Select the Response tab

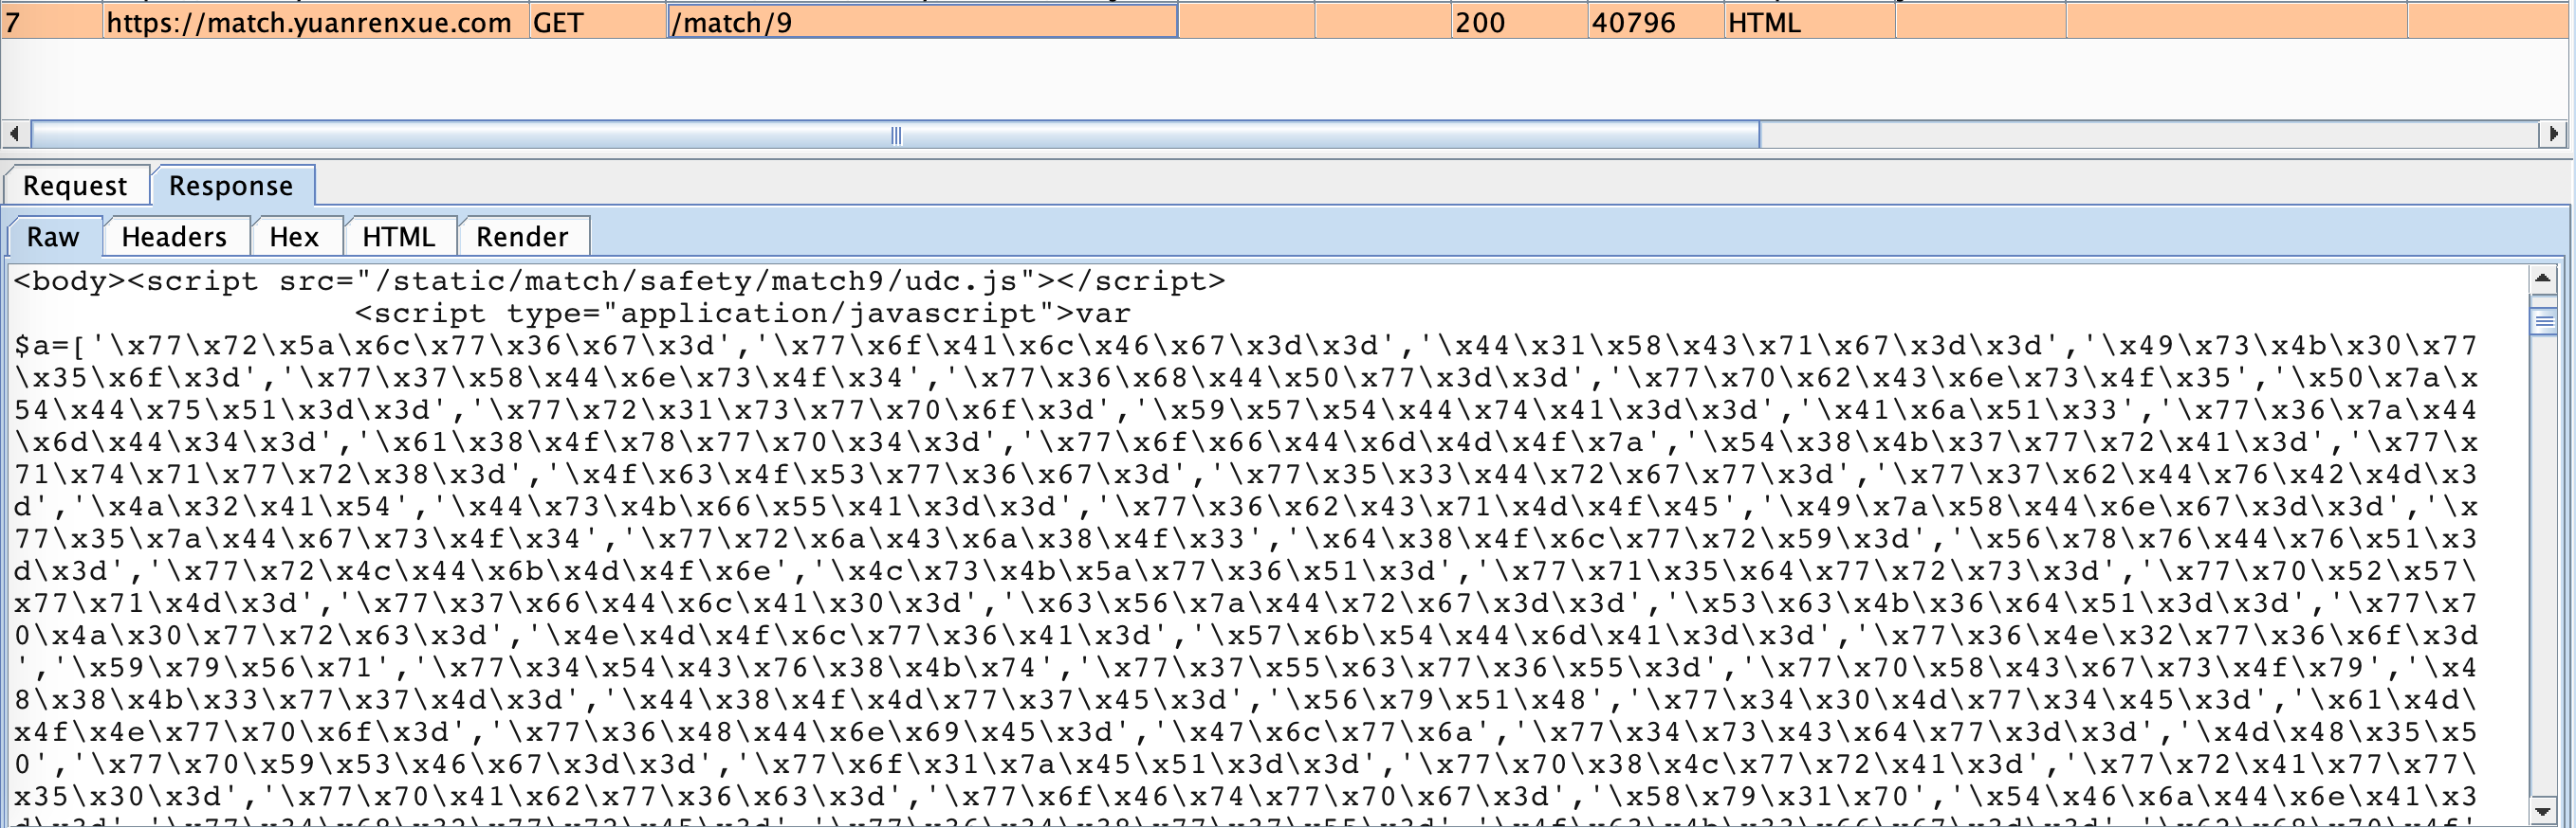tap(231, 186)
